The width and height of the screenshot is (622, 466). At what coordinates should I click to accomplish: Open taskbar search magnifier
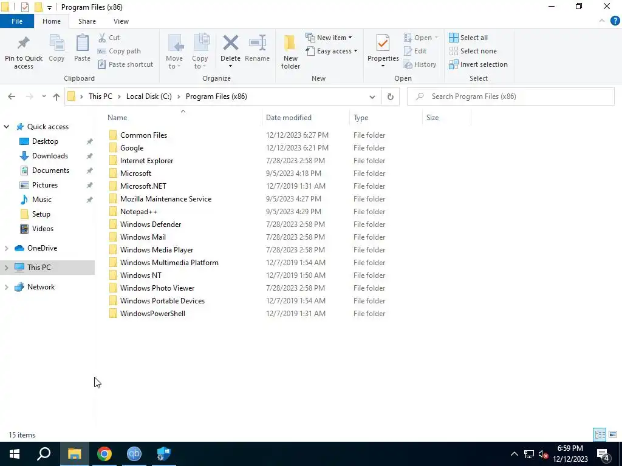(x=44, y=454)
